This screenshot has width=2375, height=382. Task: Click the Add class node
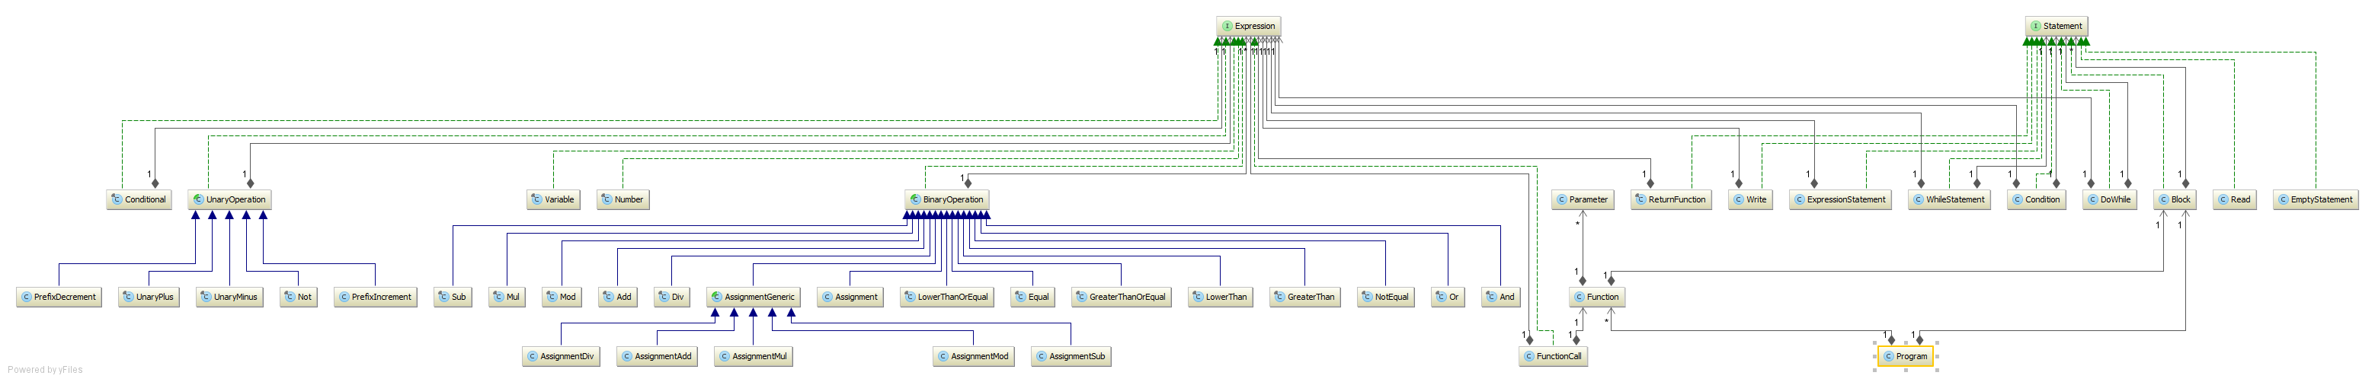pos(618,297)
